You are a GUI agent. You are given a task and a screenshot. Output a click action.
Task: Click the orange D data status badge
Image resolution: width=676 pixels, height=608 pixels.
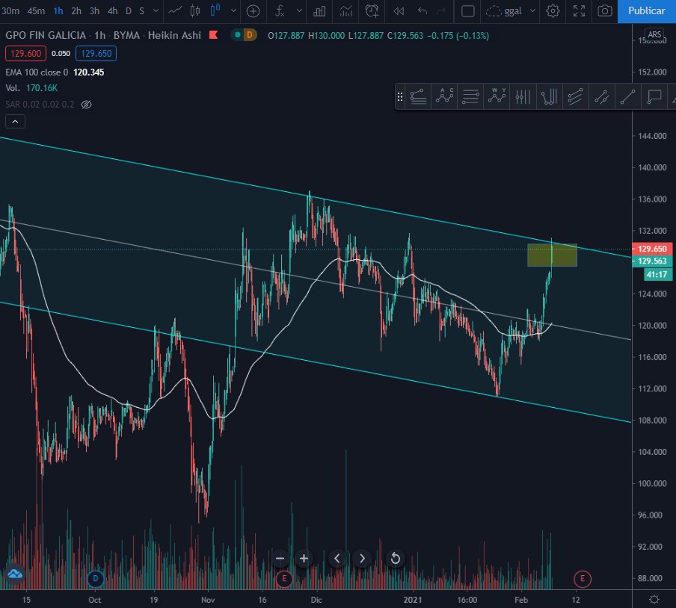click(x=249, y=35)
